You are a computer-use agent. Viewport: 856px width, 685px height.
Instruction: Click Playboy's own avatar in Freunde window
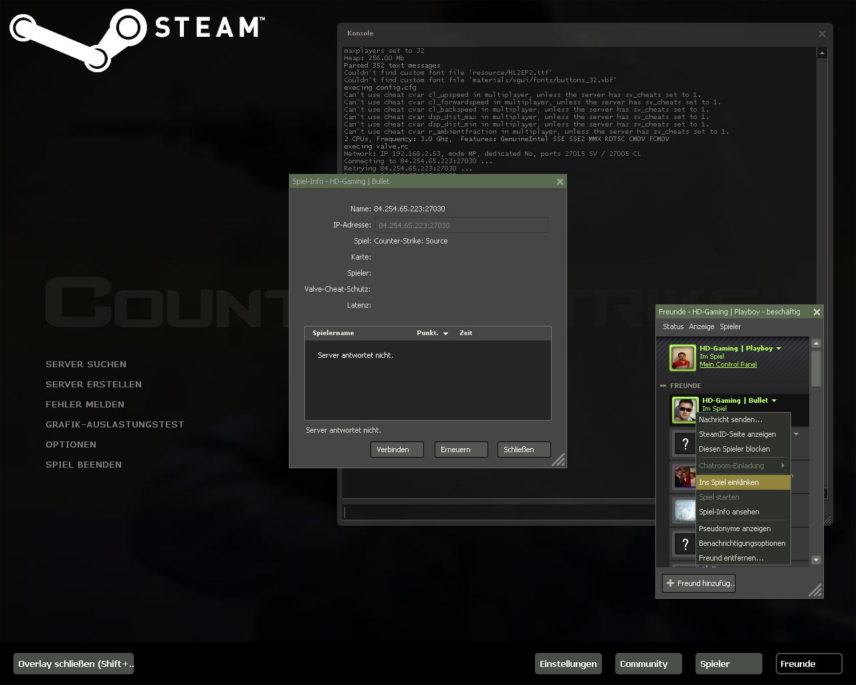click(683, 358)
